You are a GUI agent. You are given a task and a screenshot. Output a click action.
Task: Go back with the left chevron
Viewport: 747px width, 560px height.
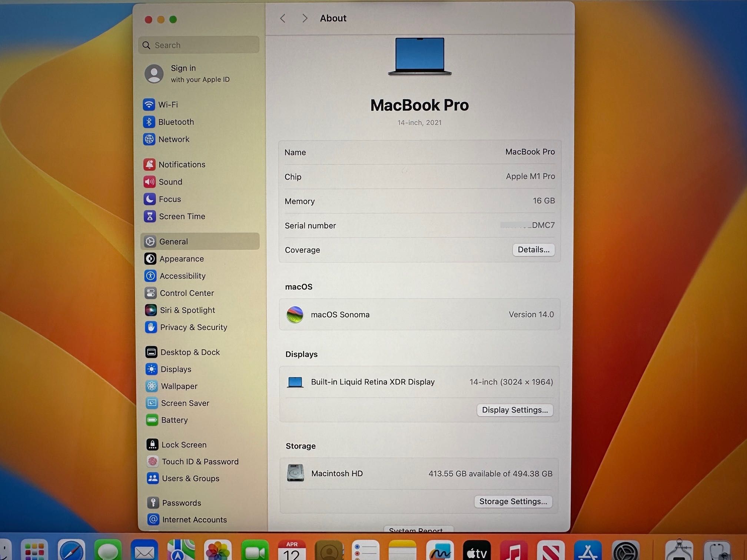pos(283,18)
